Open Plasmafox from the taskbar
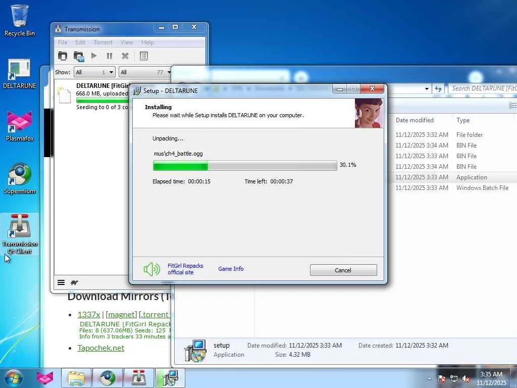The width and height of the screenshot is (517, 388). pos(45,378)
